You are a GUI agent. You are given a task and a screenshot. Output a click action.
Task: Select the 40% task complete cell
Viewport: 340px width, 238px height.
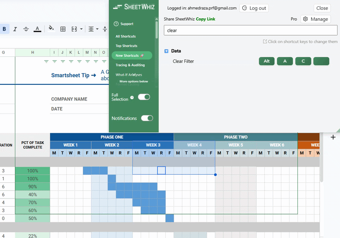pos(33,194)
